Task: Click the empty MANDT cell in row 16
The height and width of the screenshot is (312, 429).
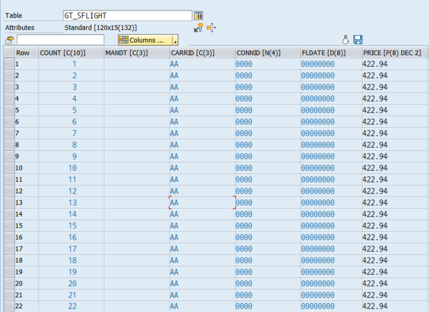Action: pos(137,237)
